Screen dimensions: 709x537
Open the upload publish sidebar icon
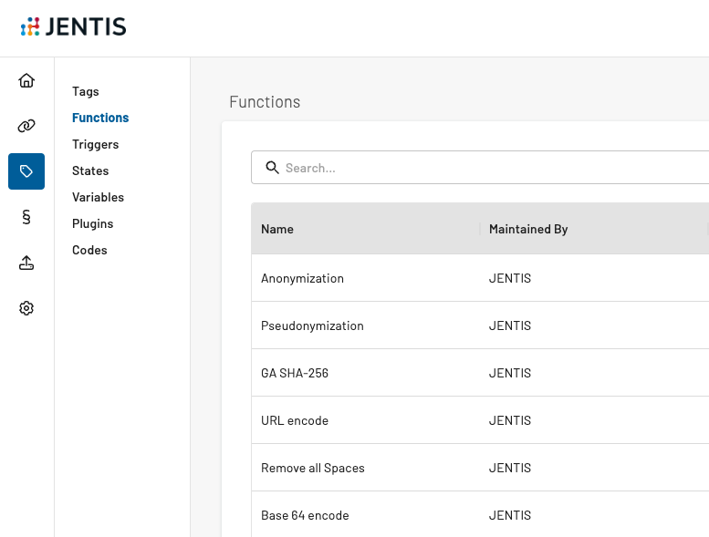(26, 263)
